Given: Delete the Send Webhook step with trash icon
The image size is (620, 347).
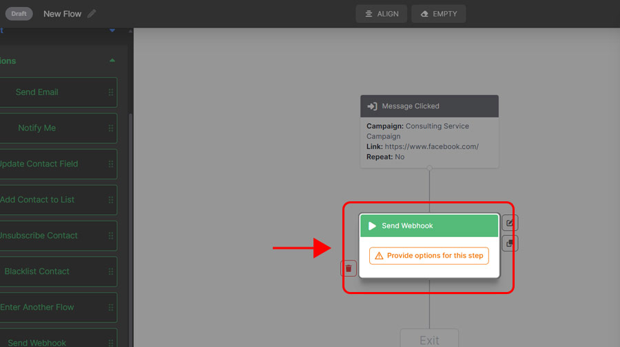Looking at the screenshot, I should tap(349, 268).
